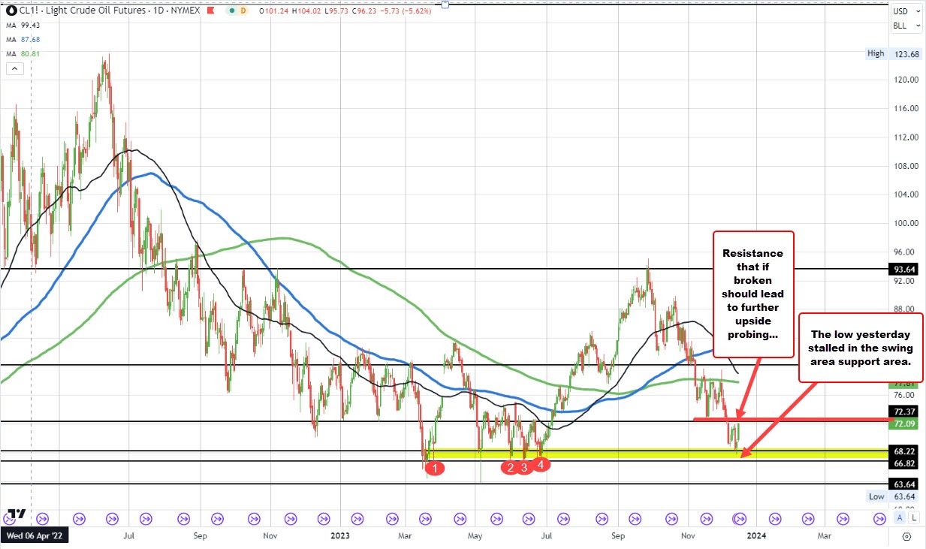Open chart settings gear icon
926x549 pixels.
(906, 536)
